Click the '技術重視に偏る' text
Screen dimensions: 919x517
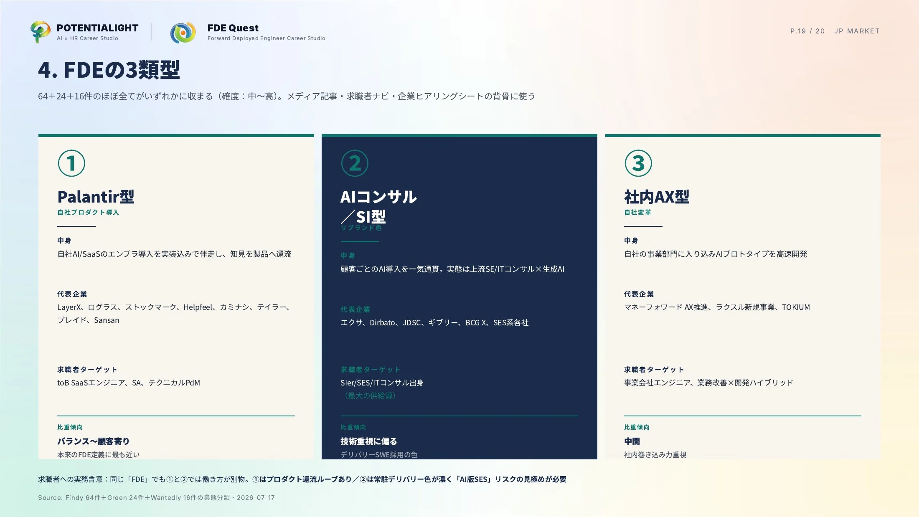(368, 441)
